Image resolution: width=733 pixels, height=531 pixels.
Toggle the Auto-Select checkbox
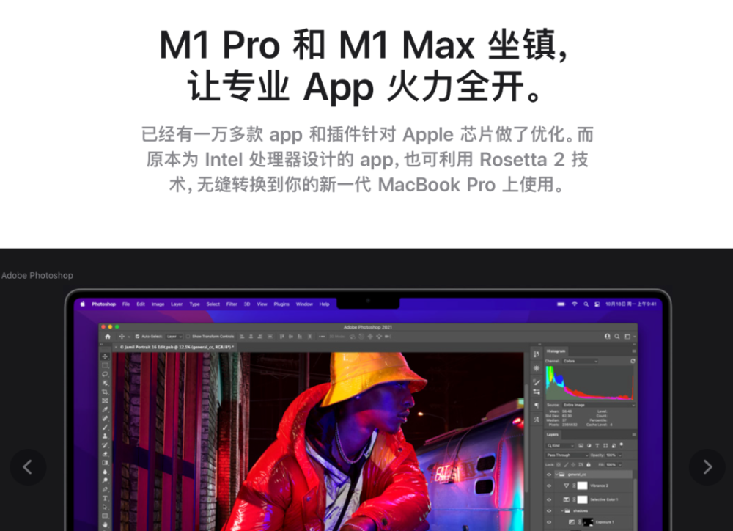137,337
